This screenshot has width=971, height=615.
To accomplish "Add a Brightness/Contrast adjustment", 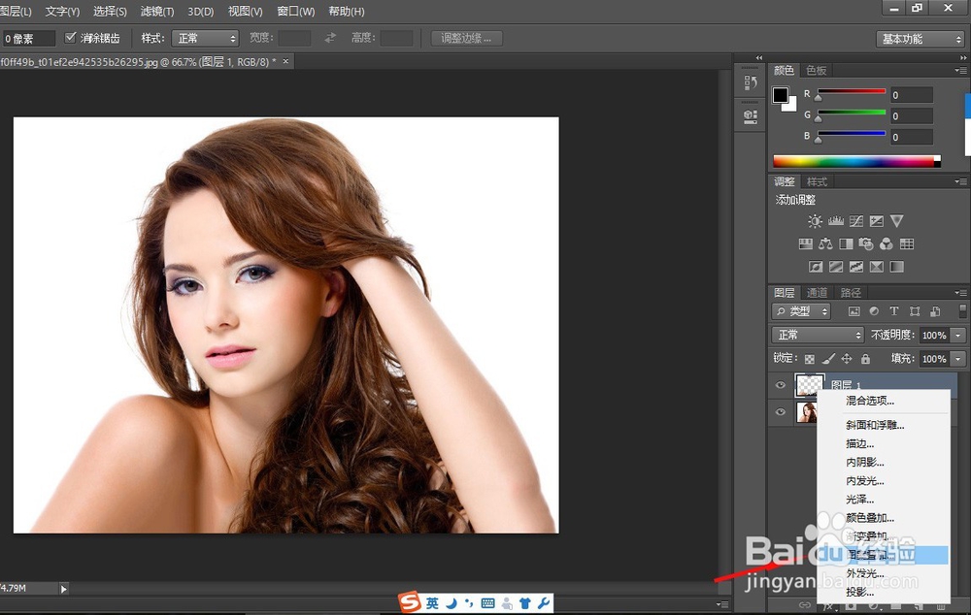I will point(815,221).
